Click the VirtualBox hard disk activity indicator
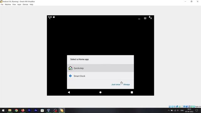The image size is (201, 113). tap(170, 106)
